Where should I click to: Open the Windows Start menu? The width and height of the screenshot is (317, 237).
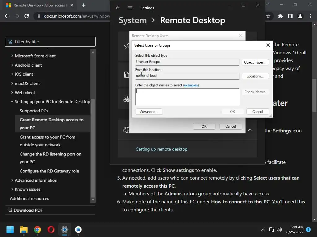(x=10, y=230)
